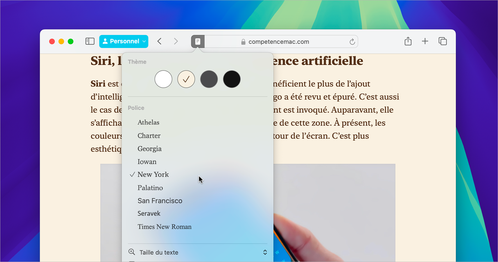The width and height of the screenshot is (498, 262).
Task: Toggle the Safari sidebar icon
Action: click(x=90, y=41)
